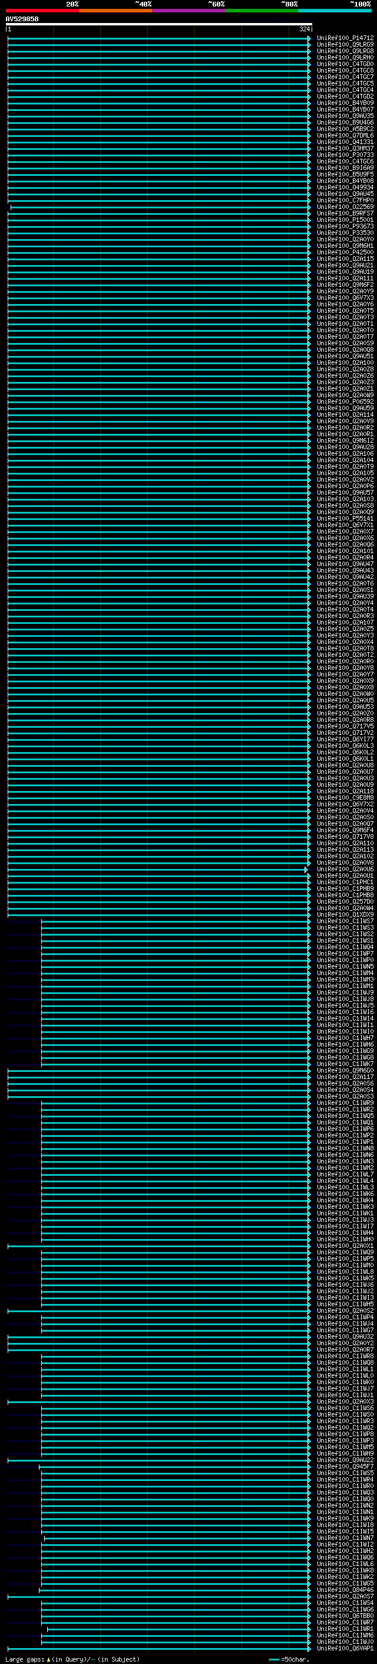Click the red 20% legend color segment
Image resolution: width=377 pixels, height=1664 pixels.
[x=42, y=11]
